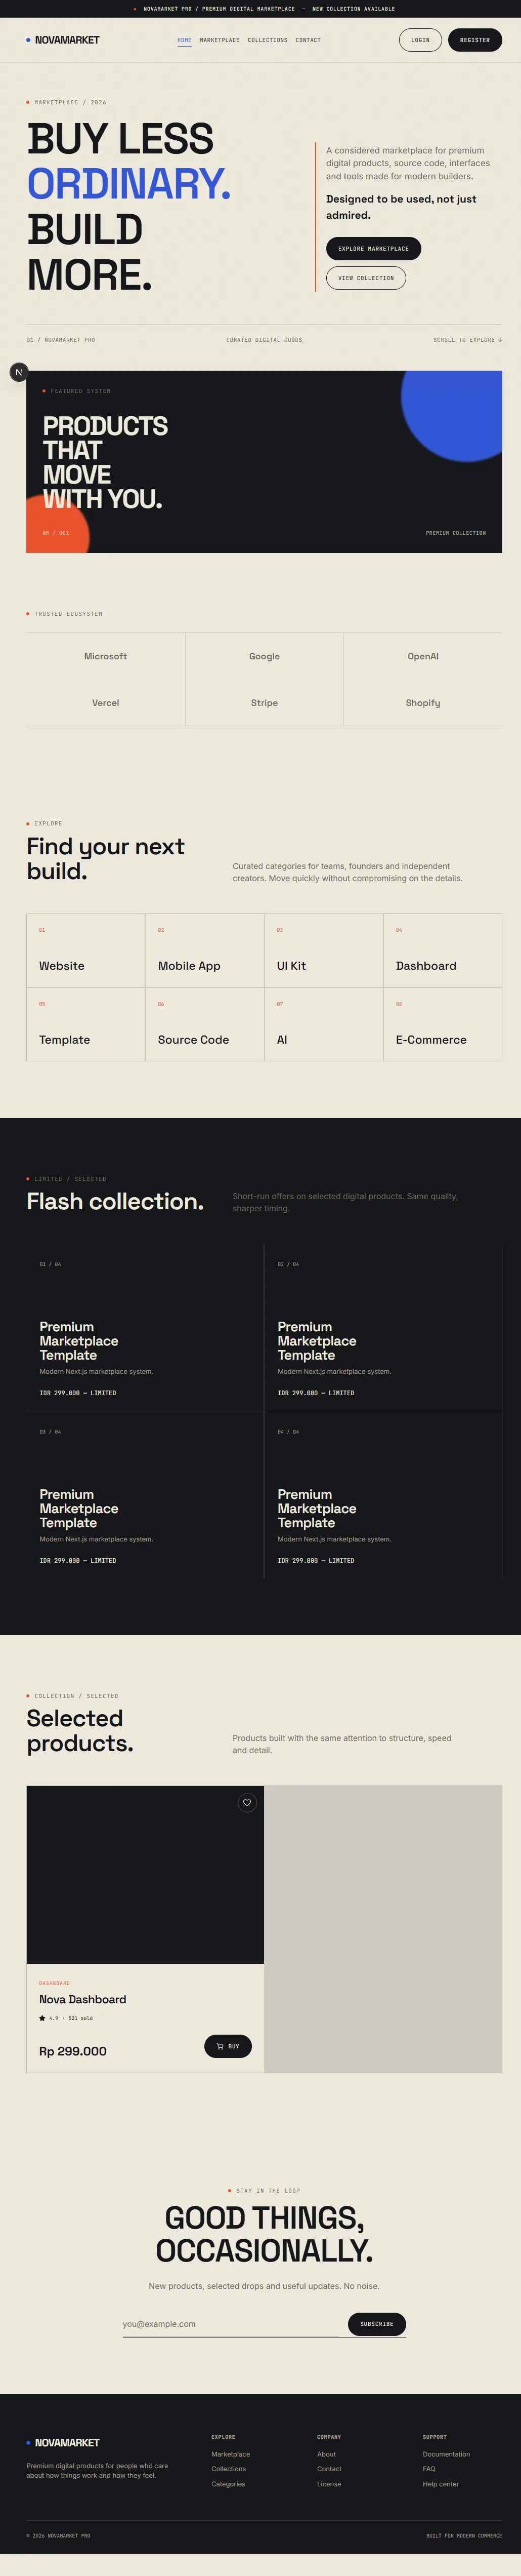Click the Shopify partner cell
The image size is (521, 2576).
(423, 703)
